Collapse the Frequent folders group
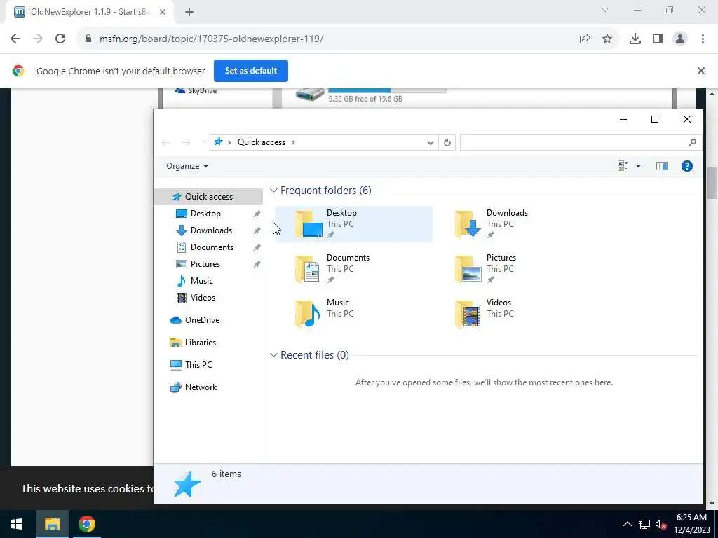This screenshot has height=538, width=718. click(x=273, y=191)
